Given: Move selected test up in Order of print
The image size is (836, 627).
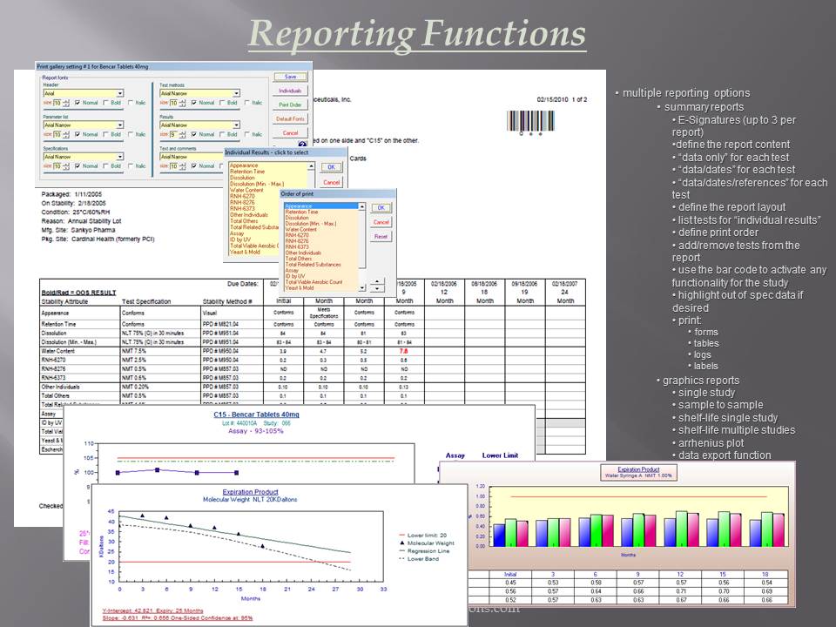Looking at the screenshot, I should point(377,280).
